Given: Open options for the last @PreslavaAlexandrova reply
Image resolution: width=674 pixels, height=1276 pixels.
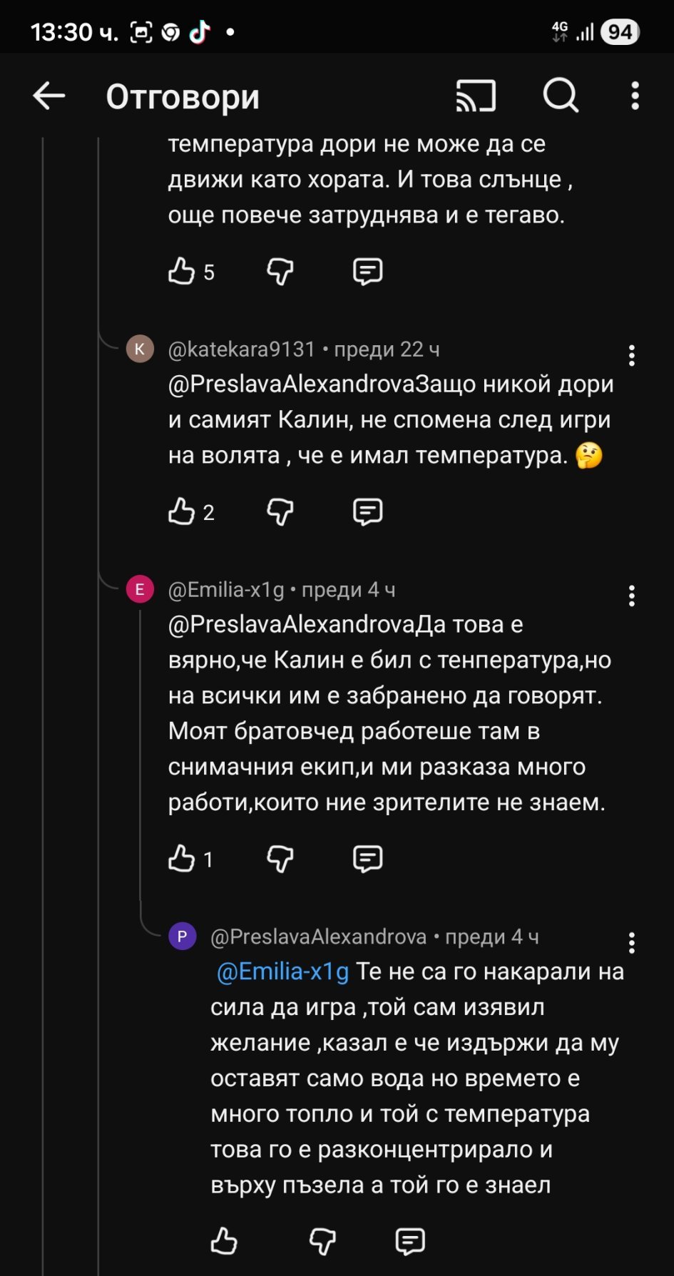Looking at the screenshot, I should tap(631, 943).
